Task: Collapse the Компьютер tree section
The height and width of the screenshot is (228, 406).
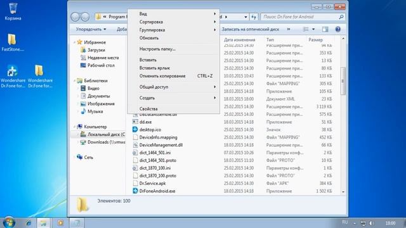Action: pos(75,127)
